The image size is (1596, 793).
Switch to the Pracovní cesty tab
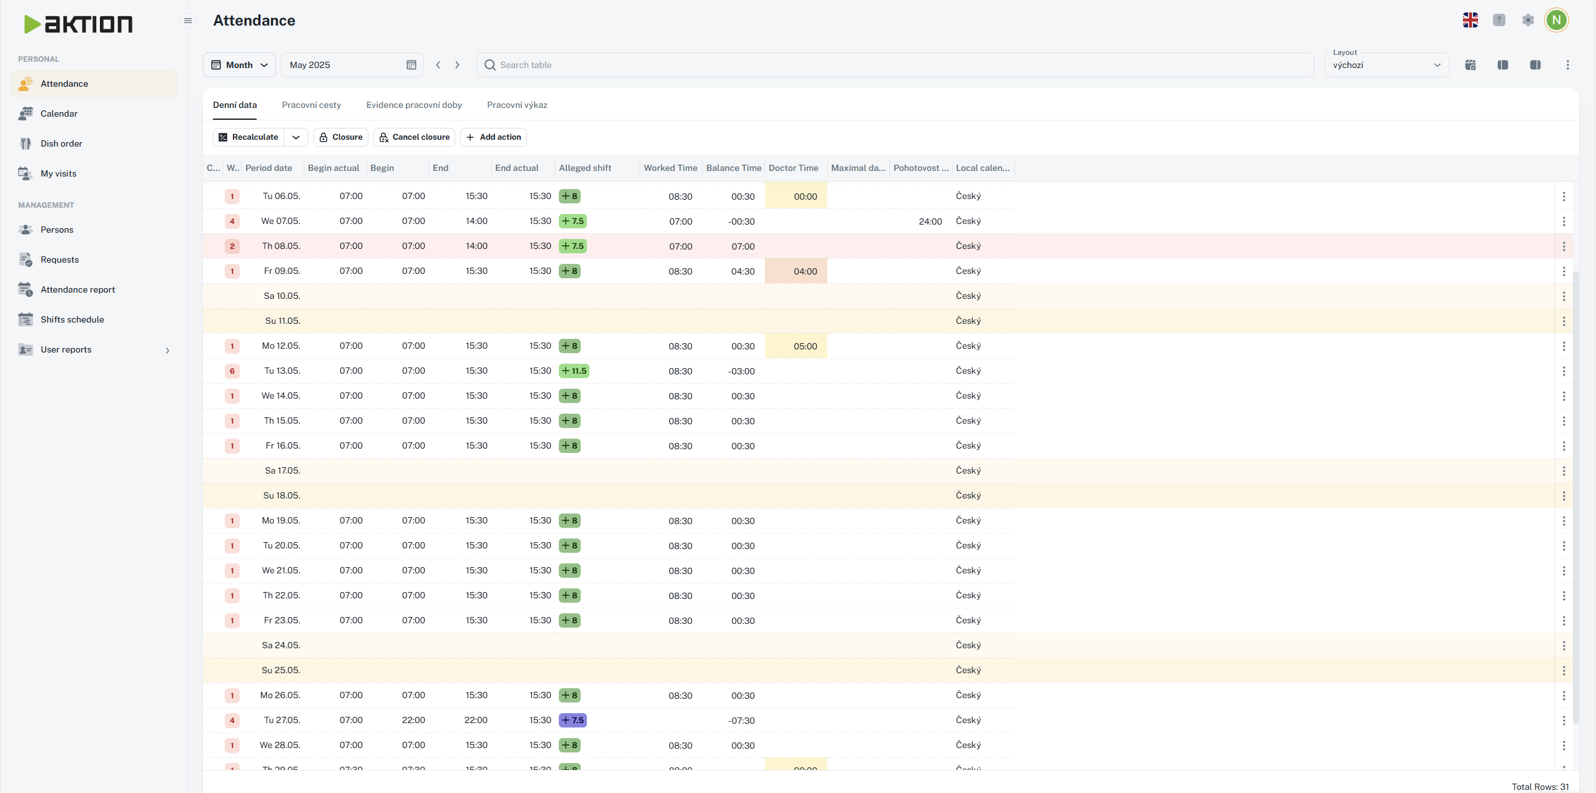point(311,105)
